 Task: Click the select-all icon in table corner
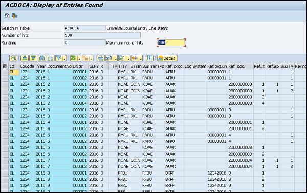5,66
